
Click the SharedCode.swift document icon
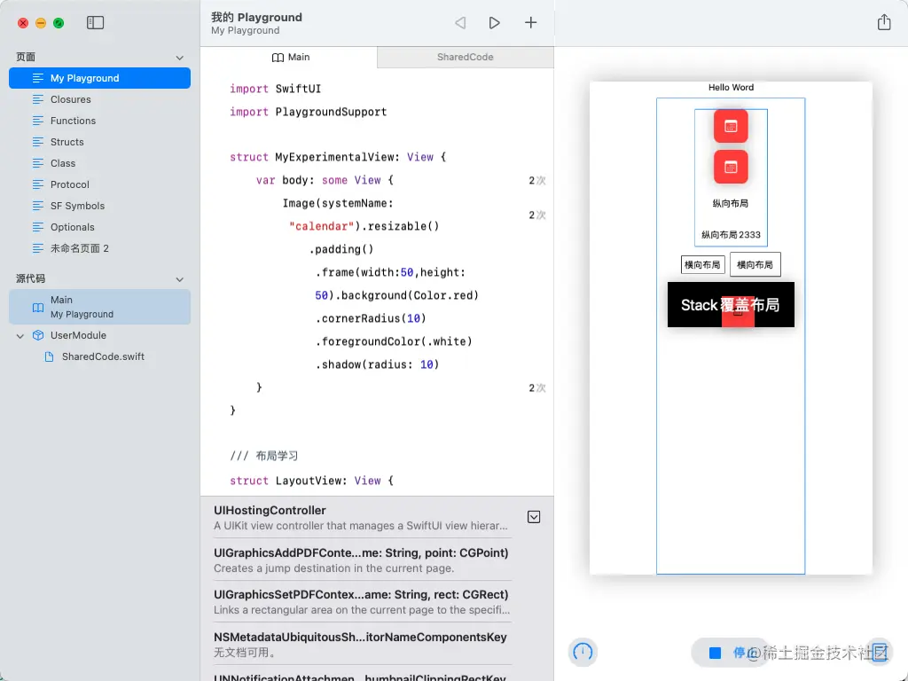point(50,356)
